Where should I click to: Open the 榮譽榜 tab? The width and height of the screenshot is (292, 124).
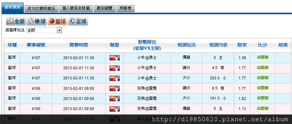(125, 9)
